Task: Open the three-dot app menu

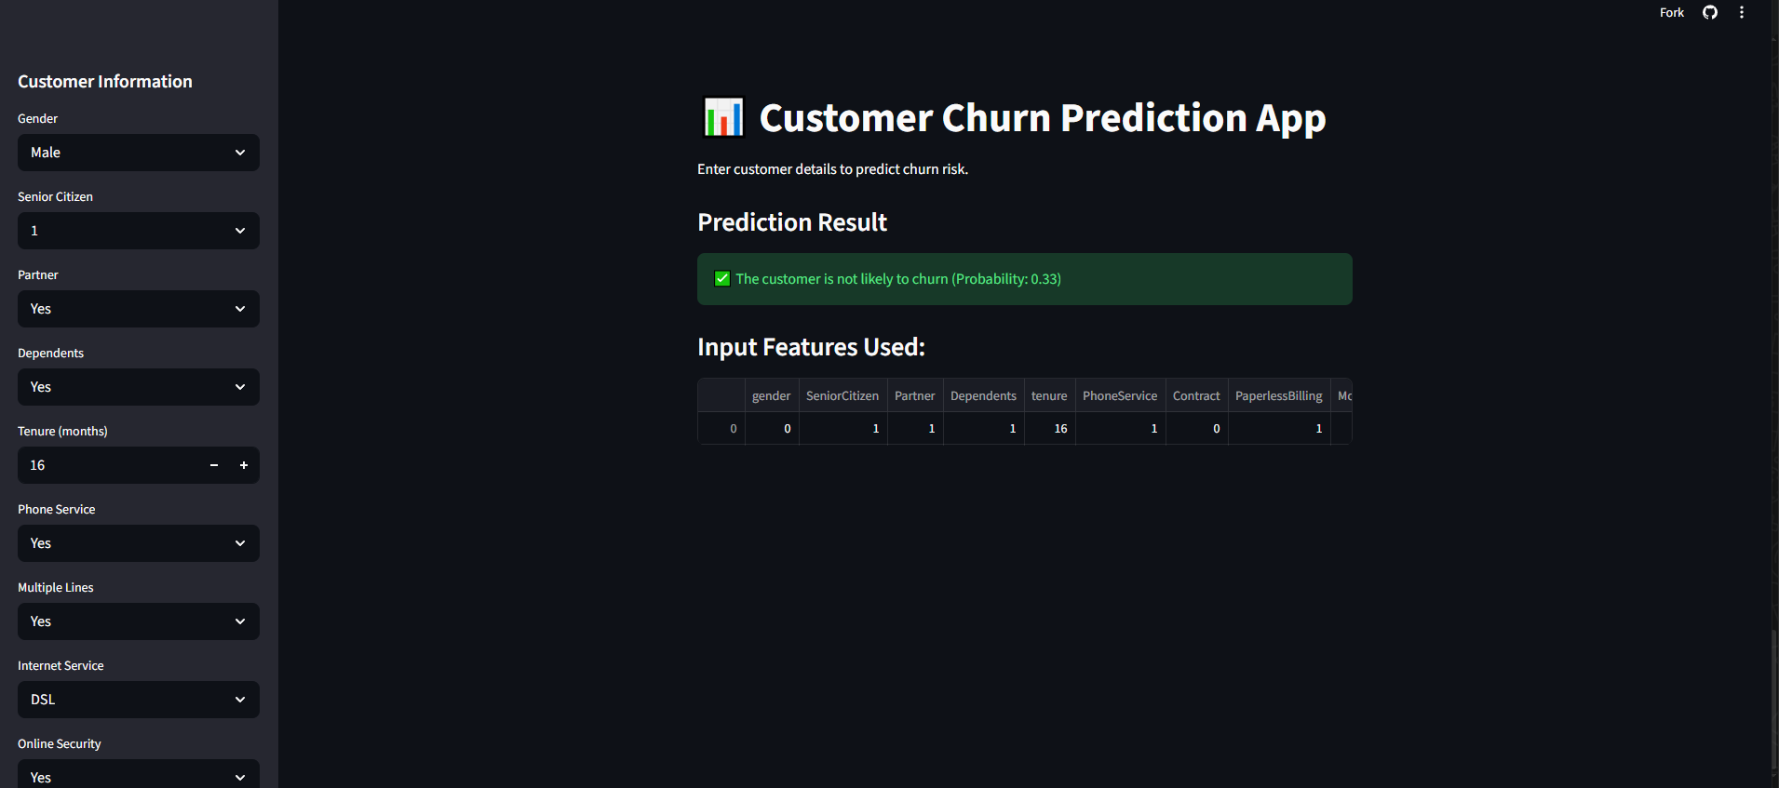Action: pos(1742,12)
